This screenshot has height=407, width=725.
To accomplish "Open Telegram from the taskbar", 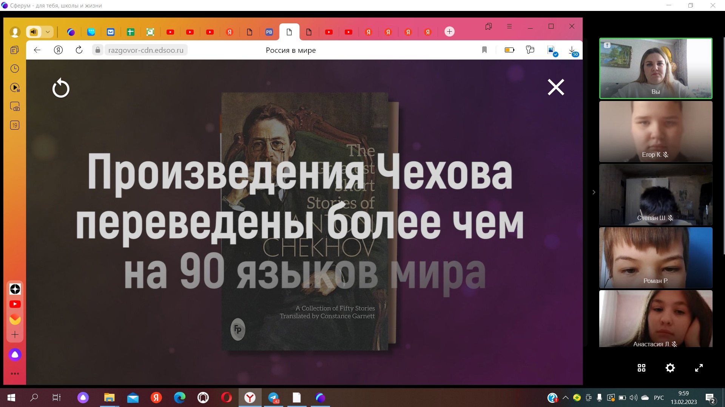I will click(273, 398).
